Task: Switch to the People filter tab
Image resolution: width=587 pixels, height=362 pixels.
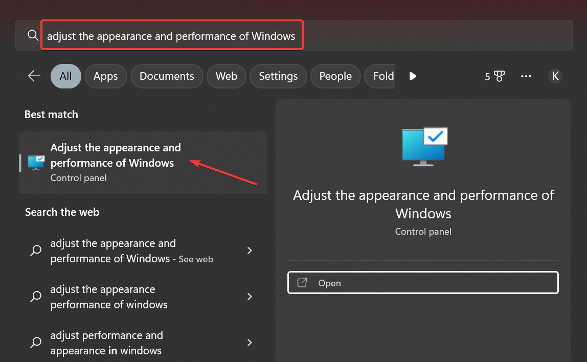Action: click(x=335, y=76)
